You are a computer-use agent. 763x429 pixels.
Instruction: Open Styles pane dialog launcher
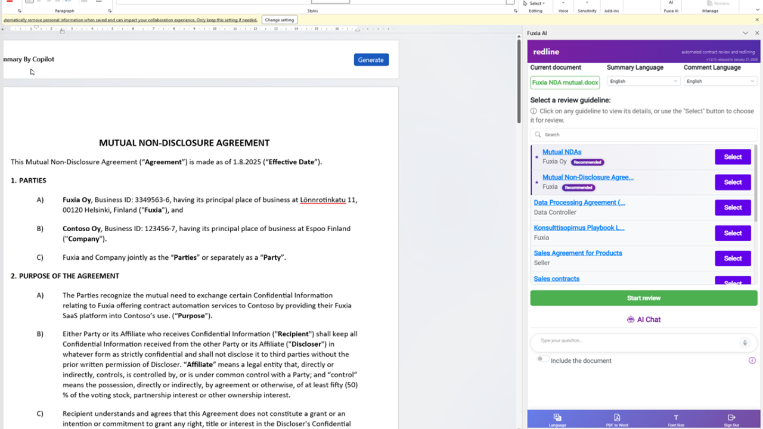tap(516, 11)
